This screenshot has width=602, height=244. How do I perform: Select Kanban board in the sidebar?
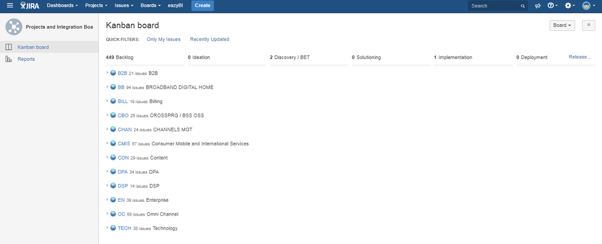coord(33,47)
